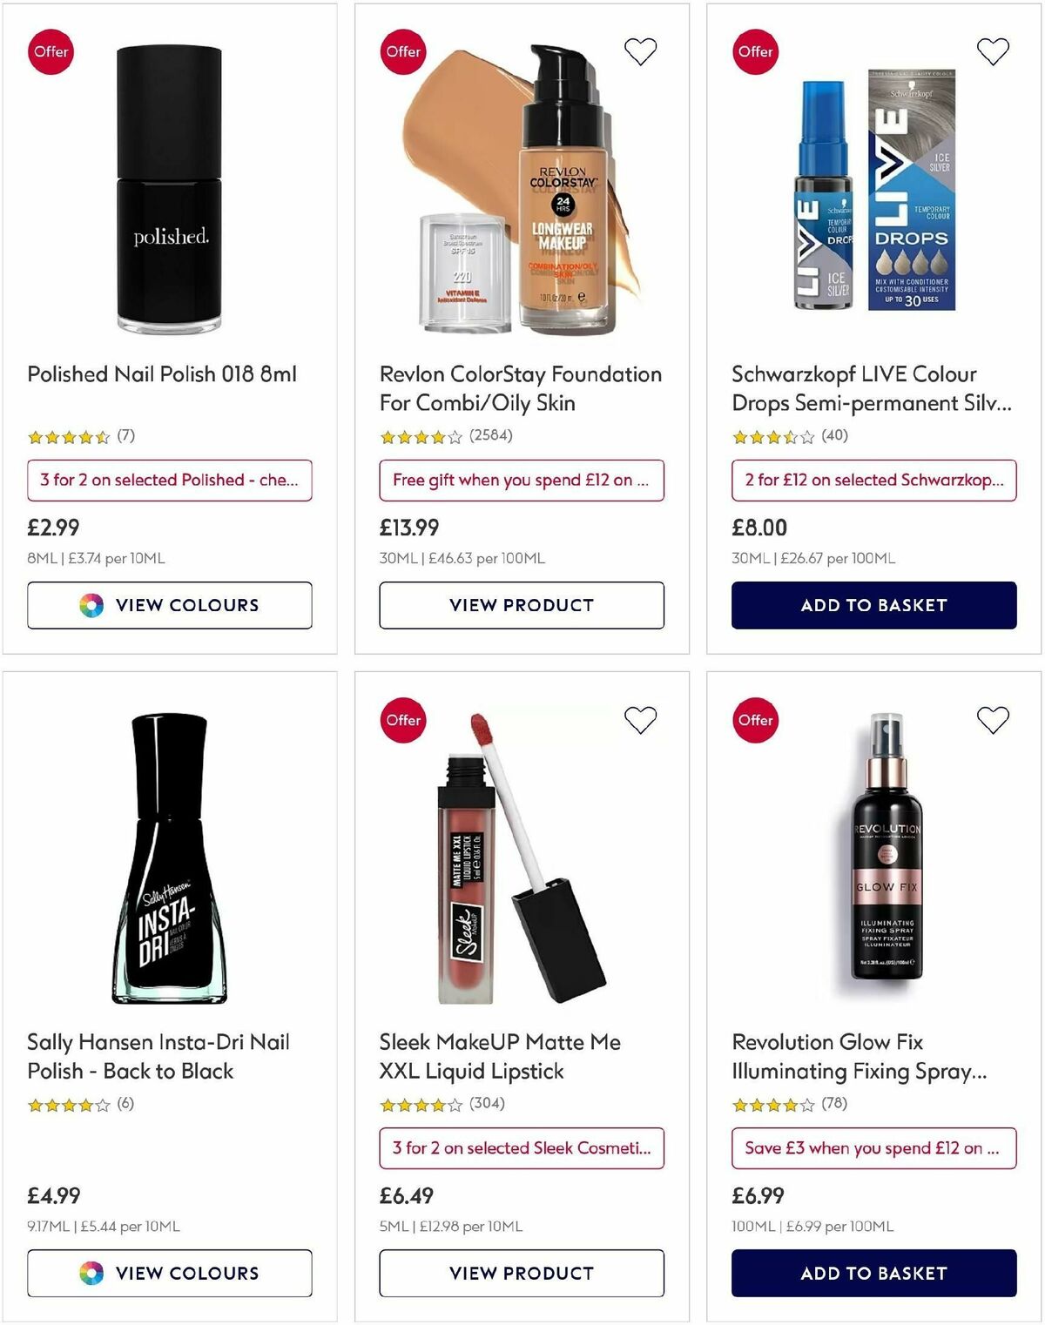Open the Free gift when you spend £12 offer
The height and width of the screenshot is (1325, 1045).
[x=522, y=480]
